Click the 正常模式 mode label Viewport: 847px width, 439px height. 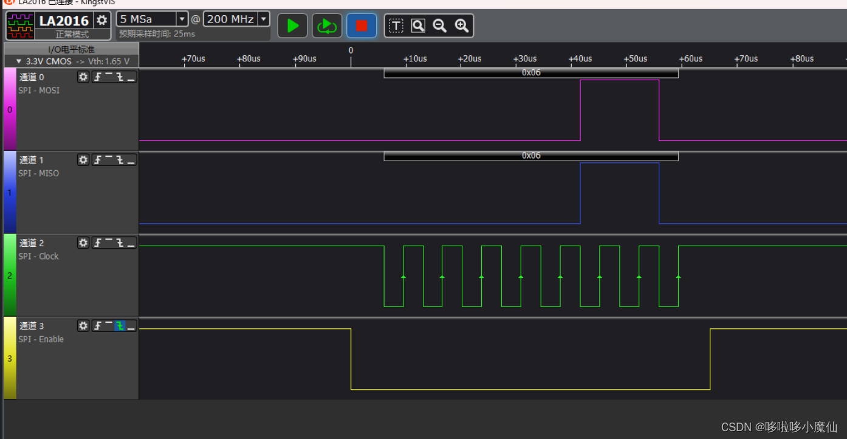[72, 34]
